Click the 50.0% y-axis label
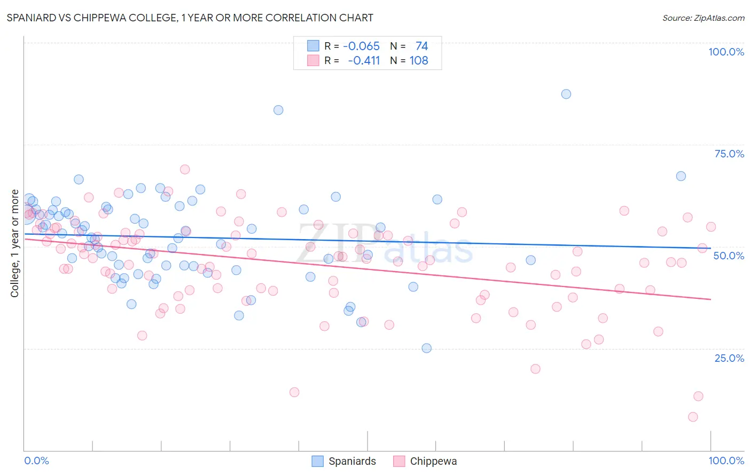The image size is (751, 476). [729, 256]
